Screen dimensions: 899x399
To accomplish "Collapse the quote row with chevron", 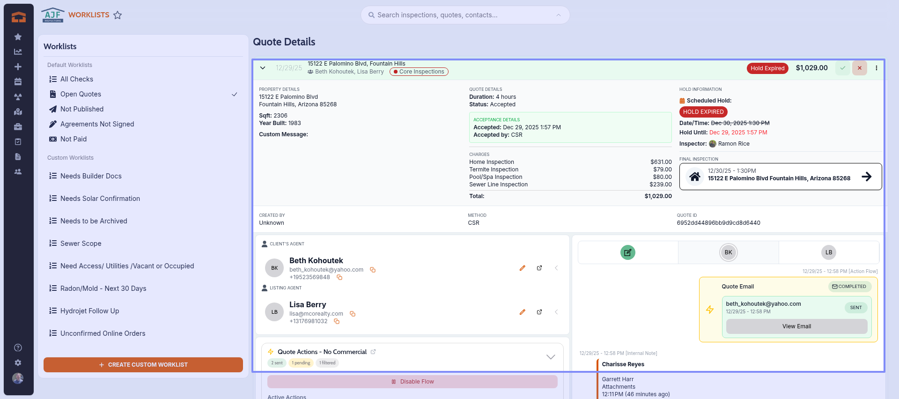I will tap(263, 68).
